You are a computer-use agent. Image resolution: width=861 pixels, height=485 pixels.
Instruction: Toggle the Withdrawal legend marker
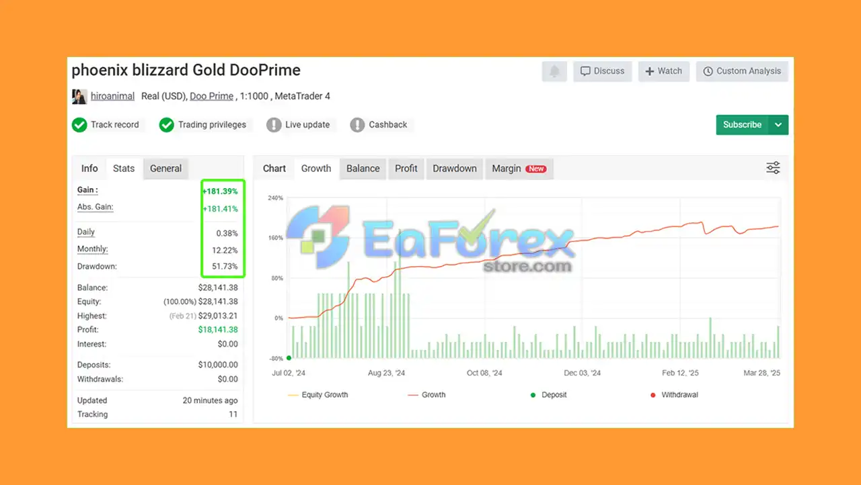click(x=674, y=395)
